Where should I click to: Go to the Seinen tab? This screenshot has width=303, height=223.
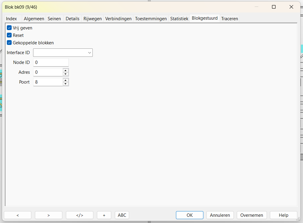(54, 19)
